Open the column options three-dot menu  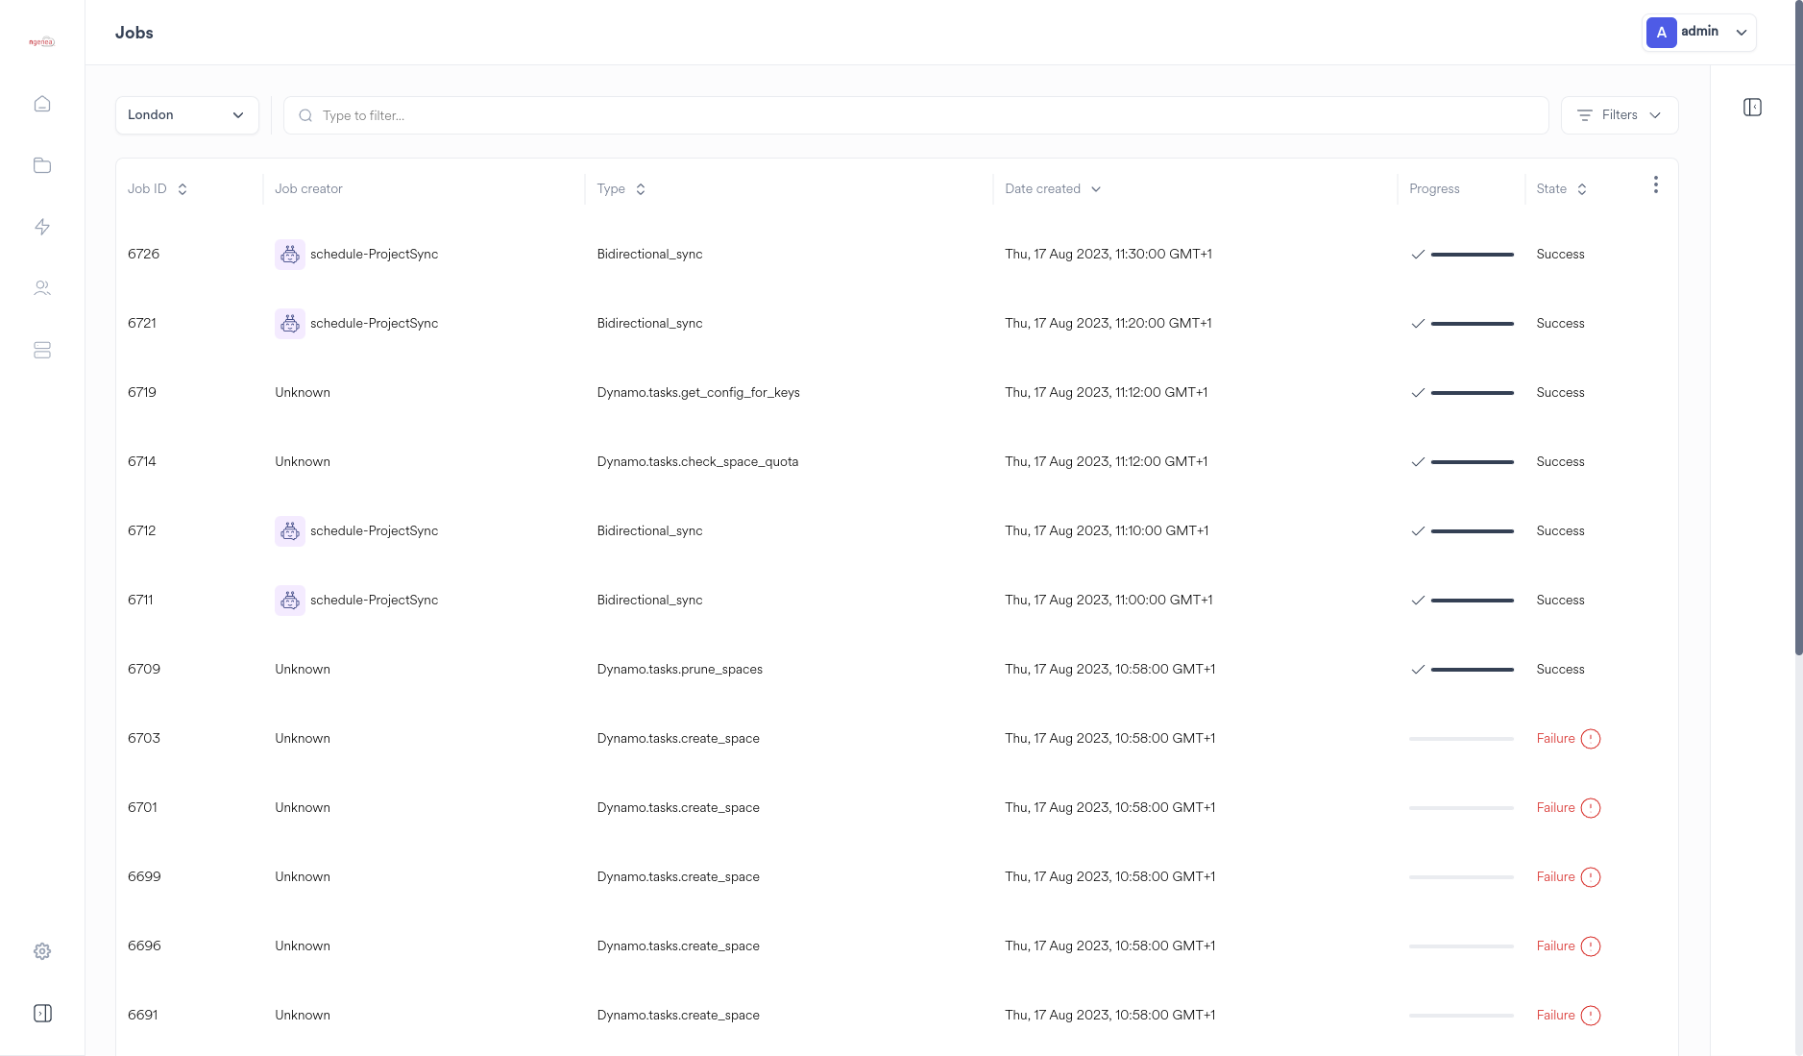1655,184
